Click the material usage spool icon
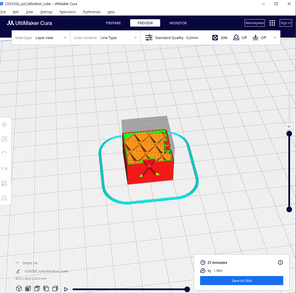Viewport: 296px width, 293px height. (203, 271)
